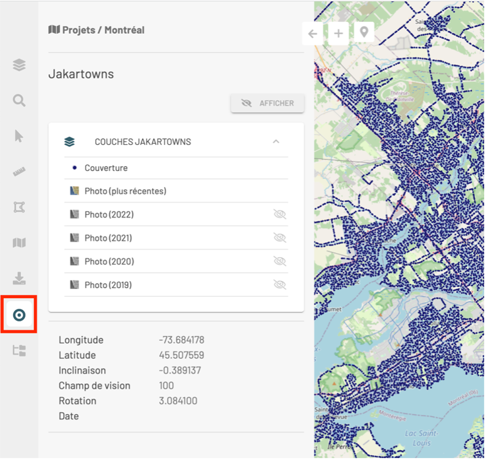This screenshot has height=461, width=486.
Task: Activate the pointer selection tool
Action: tap(18, 136)
